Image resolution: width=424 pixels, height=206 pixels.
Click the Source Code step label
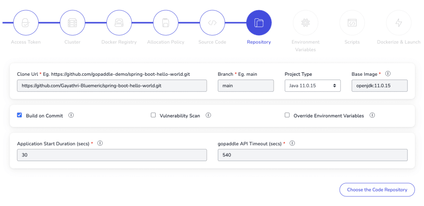[x=212, y=42]
